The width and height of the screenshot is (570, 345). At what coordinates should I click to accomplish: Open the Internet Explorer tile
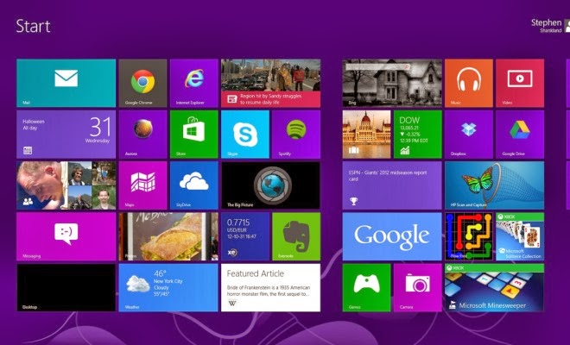point(194,83)
